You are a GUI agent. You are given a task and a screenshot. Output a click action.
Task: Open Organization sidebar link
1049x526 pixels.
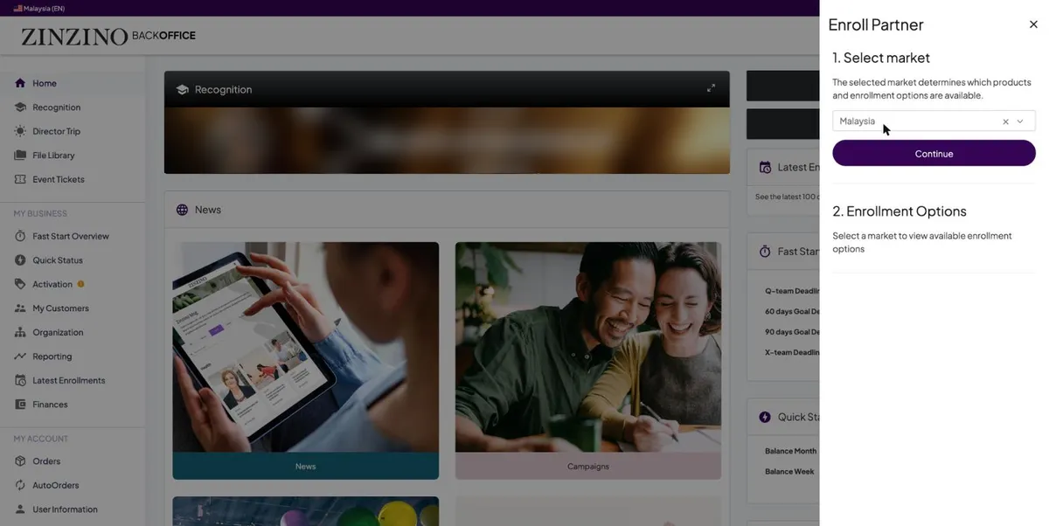(x=58, y=332)
